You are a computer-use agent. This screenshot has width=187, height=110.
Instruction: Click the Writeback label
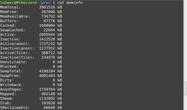[x=11, y=85]
